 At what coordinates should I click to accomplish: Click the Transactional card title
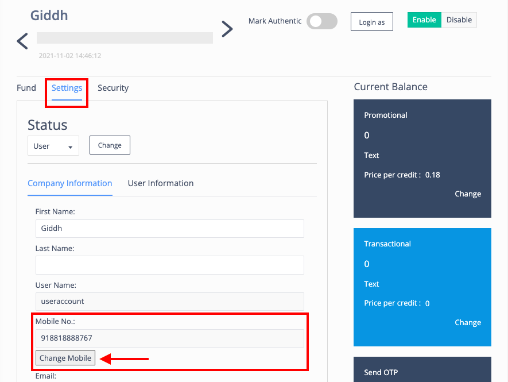(x=387, y=244)
